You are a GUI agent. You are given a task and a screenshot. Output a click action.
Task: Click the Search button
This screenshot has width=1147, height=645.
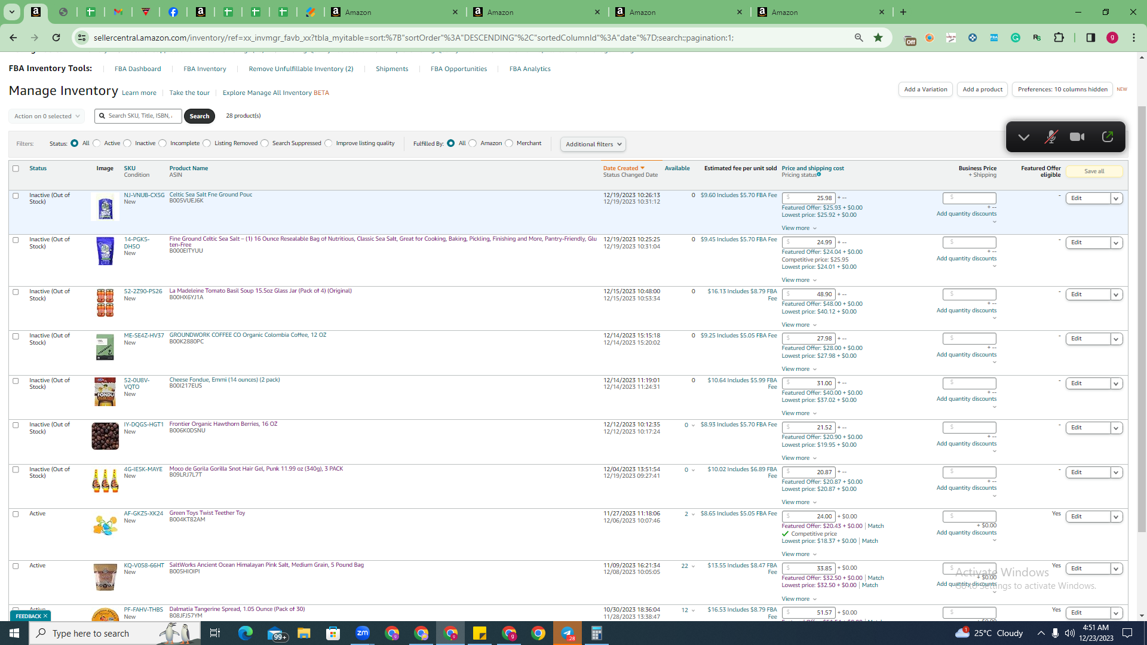pos(200,116)
